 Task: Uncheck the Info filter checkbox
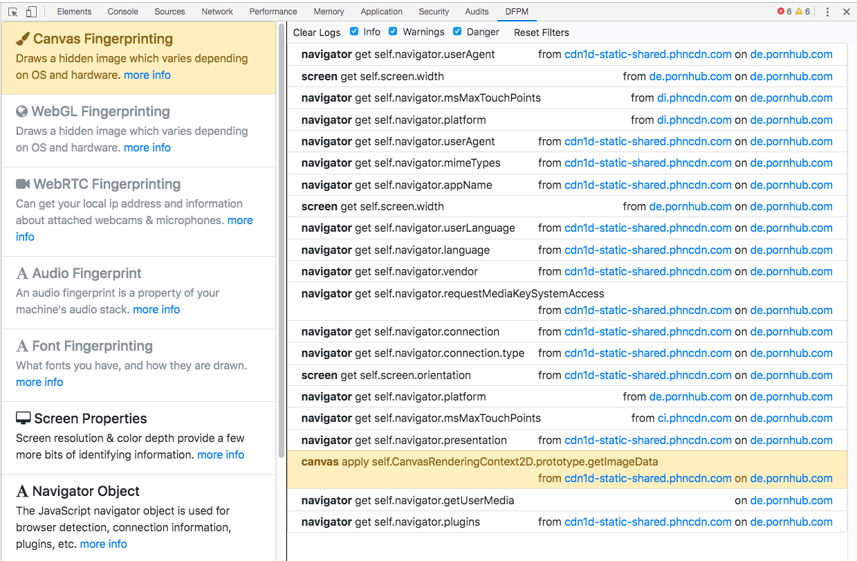pos(354,32)
